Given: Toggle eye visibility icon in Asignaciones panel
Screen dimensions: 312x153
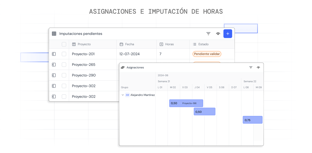Looking at the screenshot, I should (x=258, y=67).
